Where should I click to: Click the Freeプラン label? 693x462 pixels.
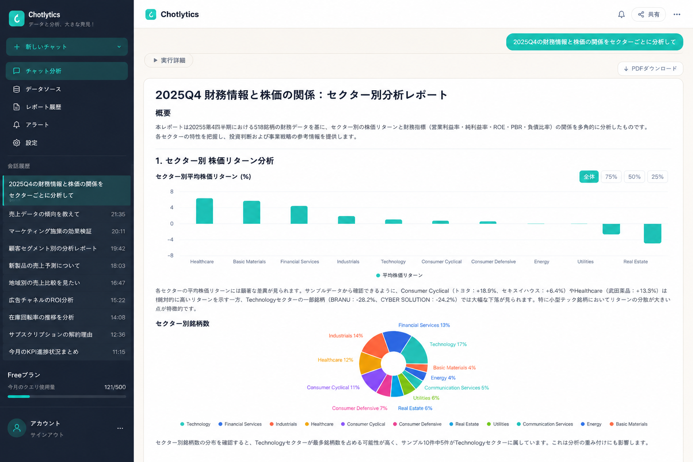[x=24, y=375]
